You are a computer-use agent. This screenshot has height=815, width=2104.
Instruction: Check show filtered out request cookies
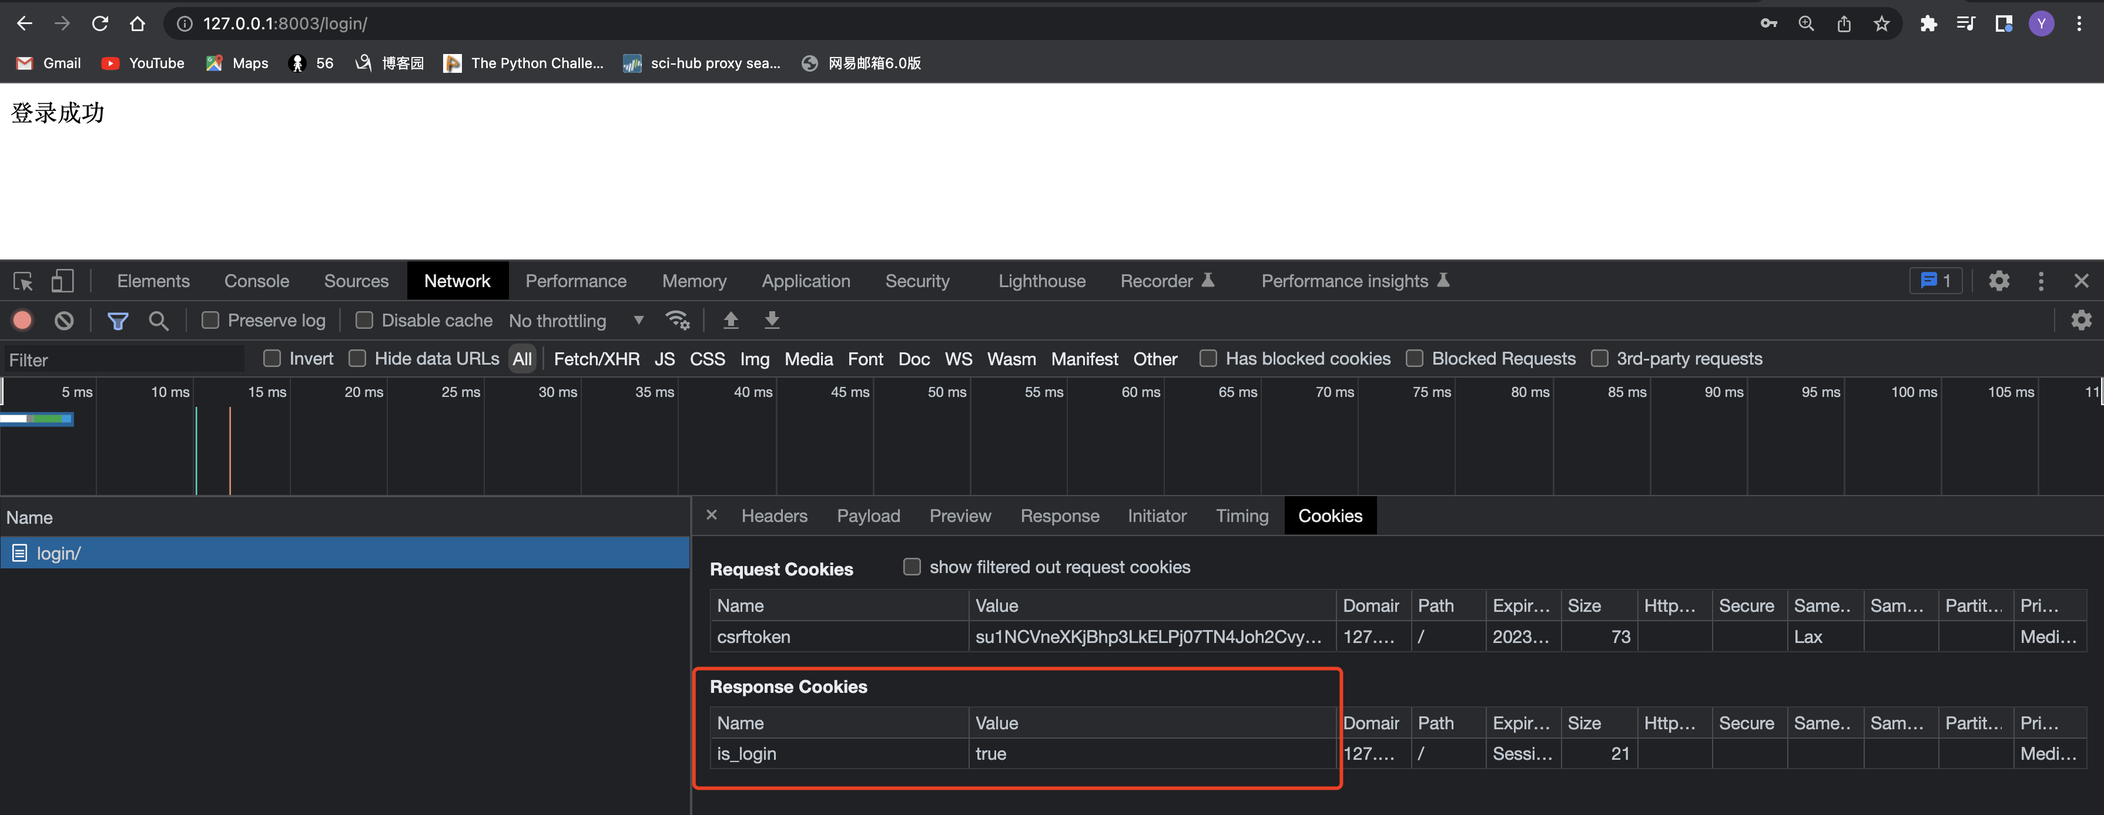coord(912,567)
